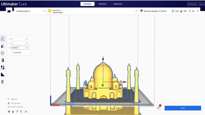Open file with the folder icon
The height and width of the screenshot is (115, 205).
point(9,11)
